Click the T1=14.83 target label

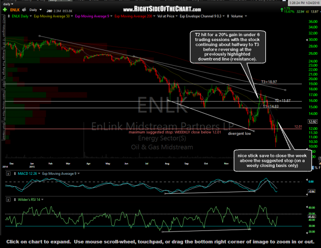(271, 106)
